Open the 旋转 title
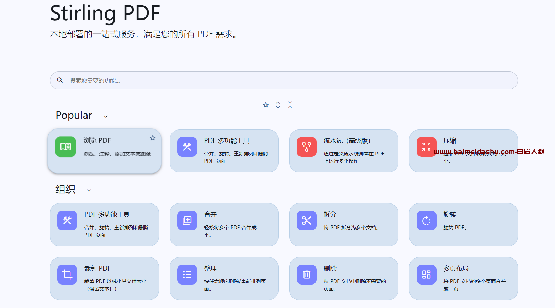This screenshot has height=308, width=555. pos(450,214)
